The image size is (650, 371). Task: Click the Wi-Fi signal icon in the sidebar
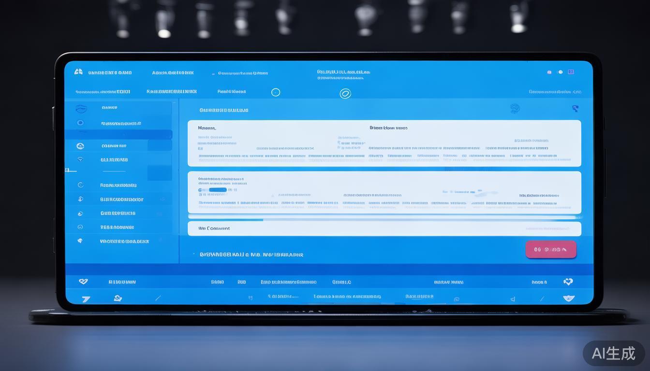pyautogui.click(x=80, y=159)
